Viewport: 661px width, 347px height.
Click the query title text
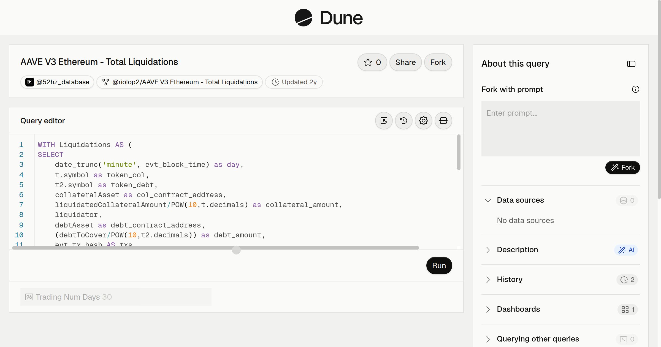pyautogui.click(x=99, y=62)
